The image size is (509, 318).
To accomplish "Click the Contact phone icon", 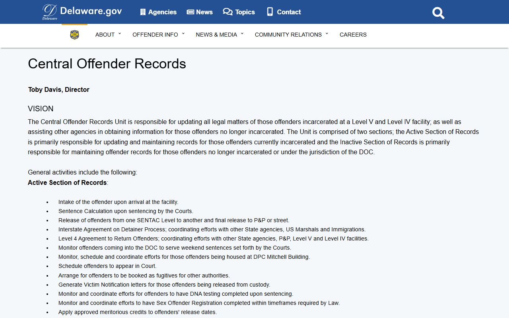I will [x=270, y=12].
